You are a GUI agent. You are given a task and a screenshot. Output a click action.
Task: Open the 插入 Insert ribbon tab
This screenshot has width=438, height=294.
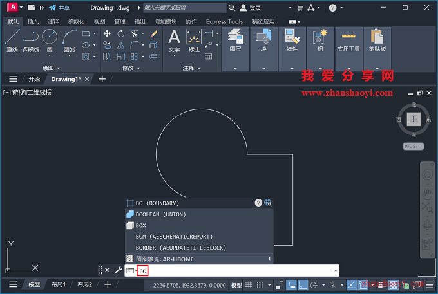[x=33, y=21]
